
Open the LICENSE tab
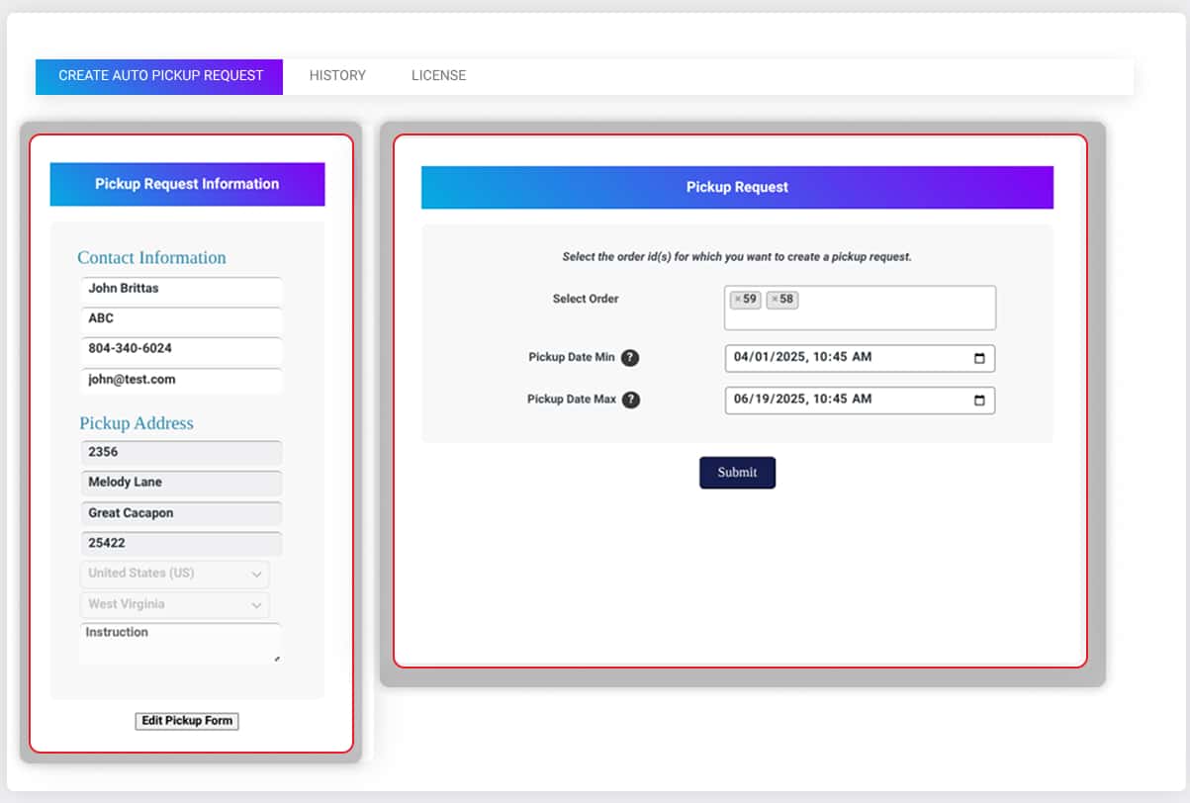point(437,75)
